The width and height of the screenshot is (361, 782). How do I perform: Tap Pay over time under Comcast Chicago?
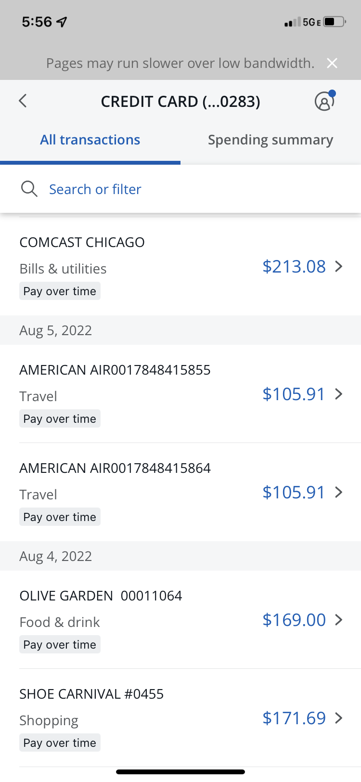[60, 291]
